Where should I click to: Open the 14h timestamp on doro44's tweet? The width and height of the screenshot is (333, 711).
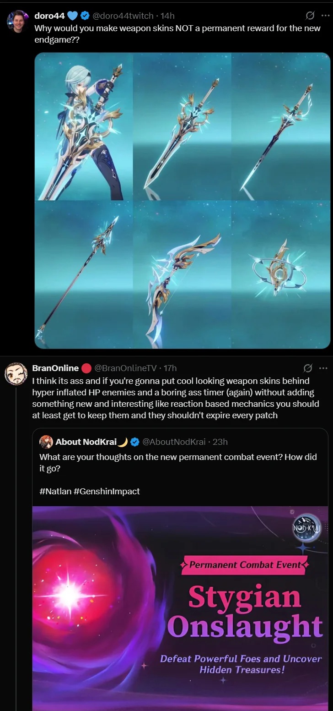(167, 16)
